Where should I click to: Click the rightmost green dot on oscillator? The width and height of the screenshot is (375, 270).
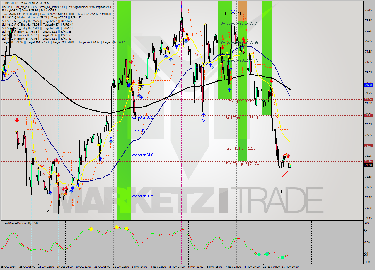tap(282, 257)
